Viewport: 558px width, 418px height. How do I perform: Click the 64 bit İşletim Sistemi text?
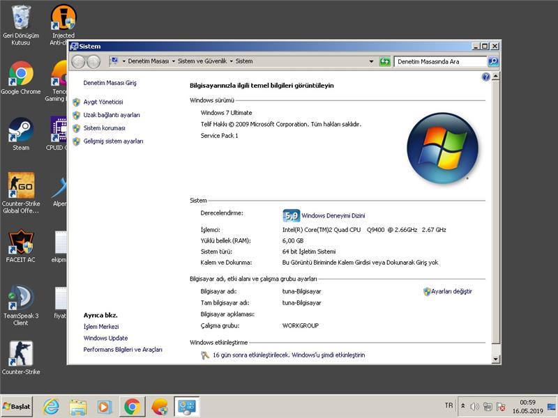309,251
